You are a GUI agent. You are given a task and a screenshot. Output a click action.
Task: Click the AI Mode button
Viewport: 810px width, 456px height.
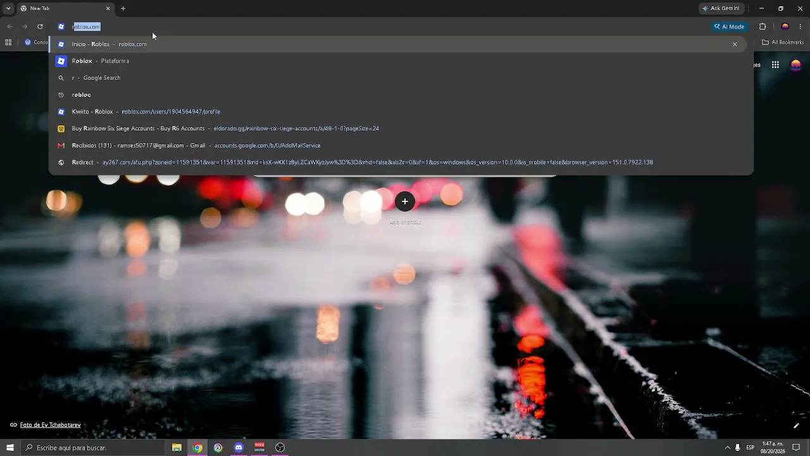pos(729,27)
